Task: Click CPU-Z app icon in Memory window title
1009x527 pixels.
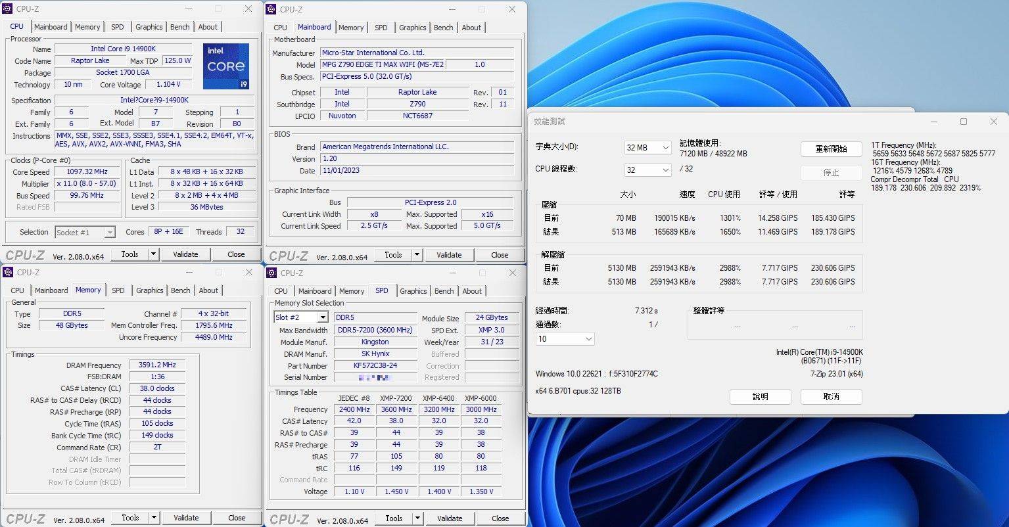Action: (9, 272)
